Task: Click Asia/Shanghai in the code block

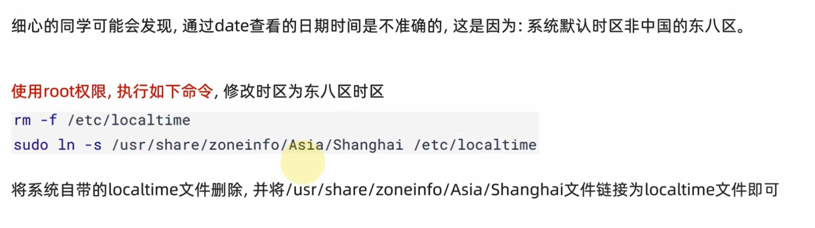Action: [346, 145]
